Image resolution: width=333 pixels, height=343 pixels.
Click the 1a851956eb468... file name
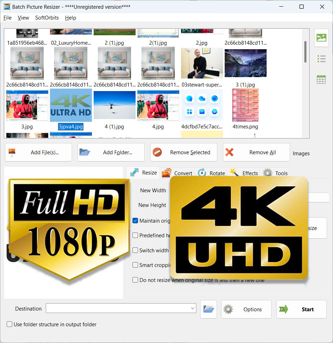point(27,43)
